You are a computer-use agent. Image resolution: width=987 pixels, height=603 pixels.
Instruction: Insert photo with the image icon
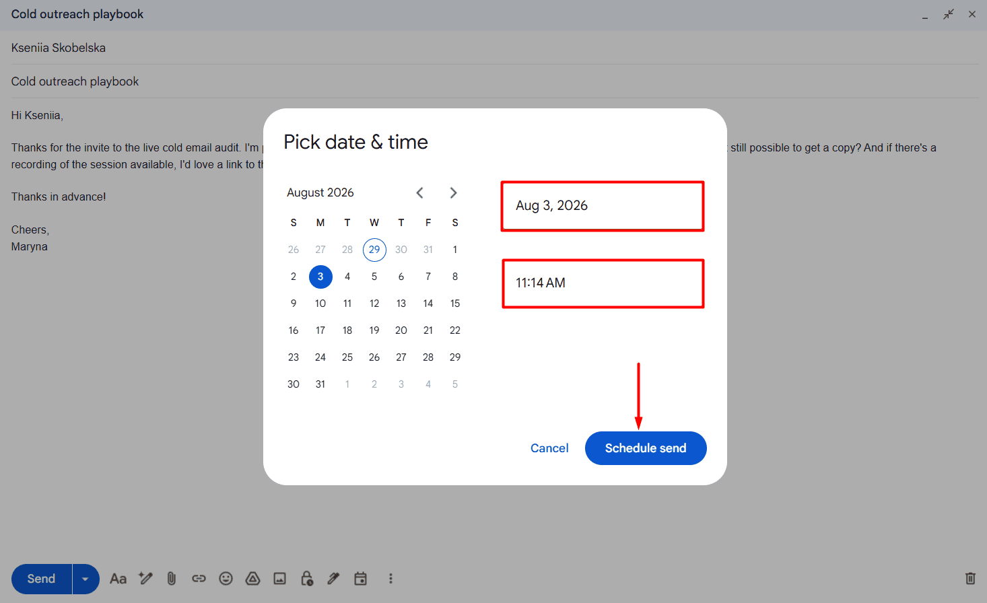(279, 579)
